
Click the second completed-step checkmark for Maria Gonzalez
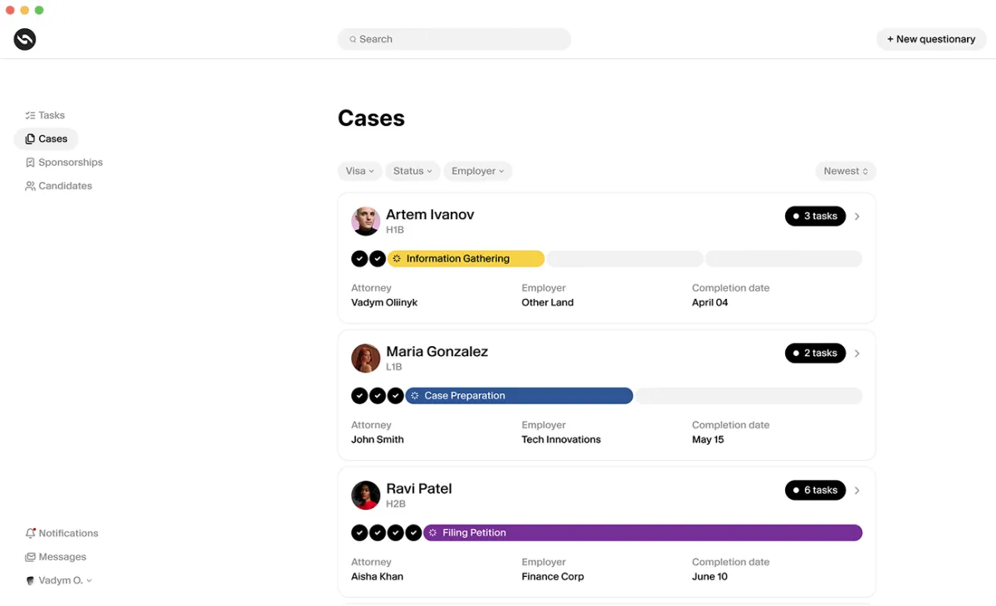[378, 396]
